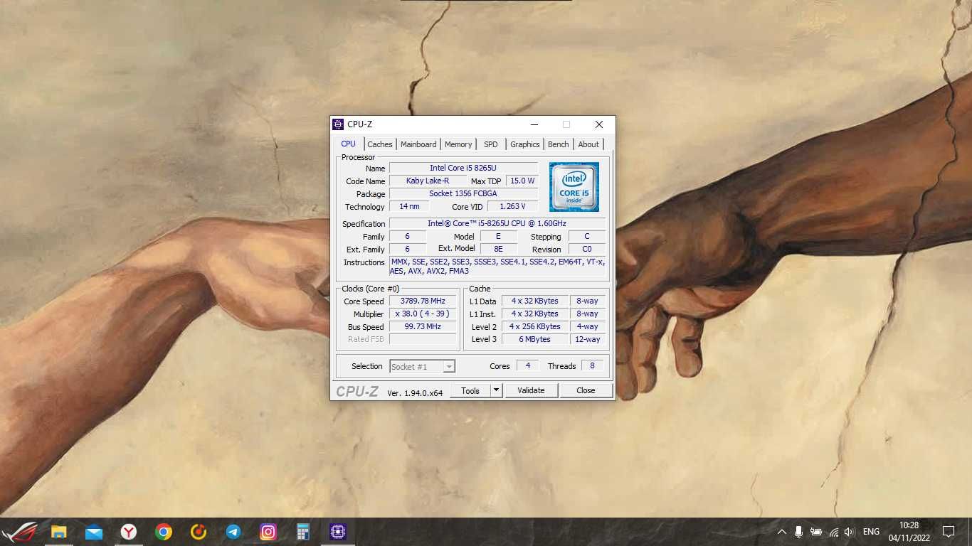Open the Socket #1 selection combo box

[423, 367]
